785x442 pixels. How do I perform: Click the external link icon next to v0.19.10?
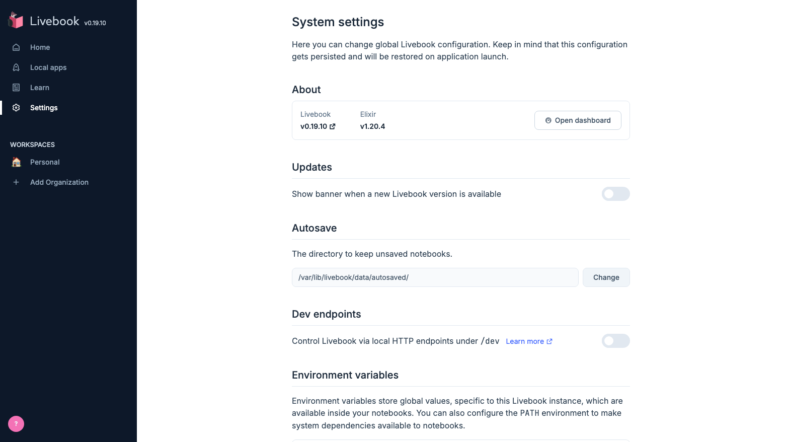[332, 126]
